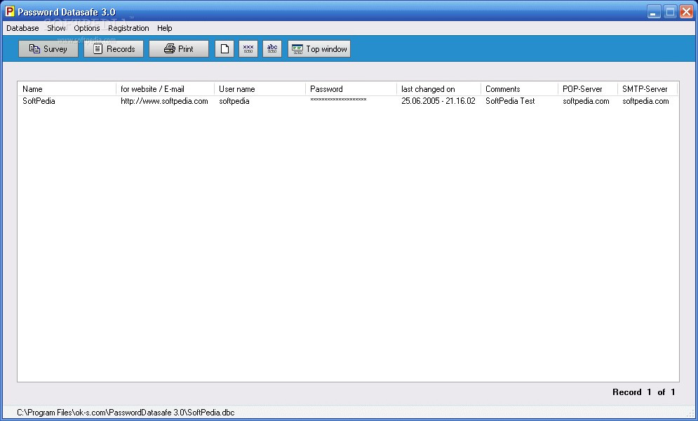
Task: Click the masked password asterisks cell
Action: 338,100
